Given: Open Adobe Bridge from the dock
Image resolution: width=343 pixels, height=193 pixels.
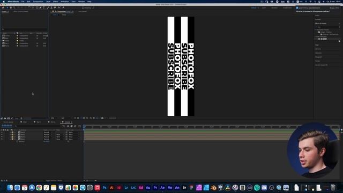Looking at the screenshot, I should [x=184, y=188].
